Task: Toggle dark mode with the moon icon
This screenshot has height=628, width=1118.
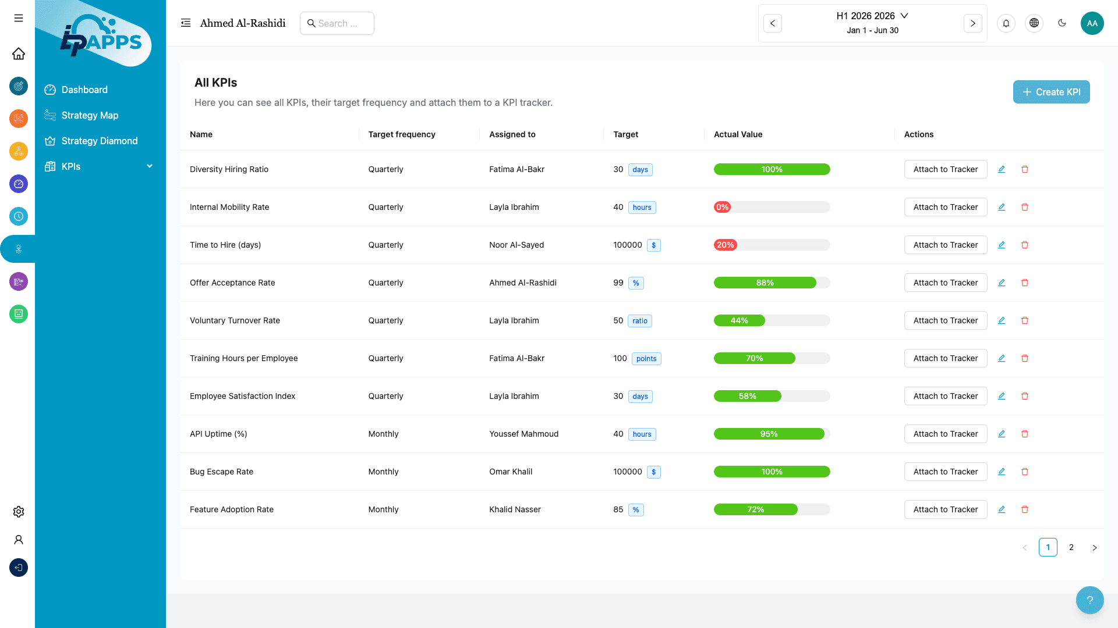Action: coord(1062,23)
